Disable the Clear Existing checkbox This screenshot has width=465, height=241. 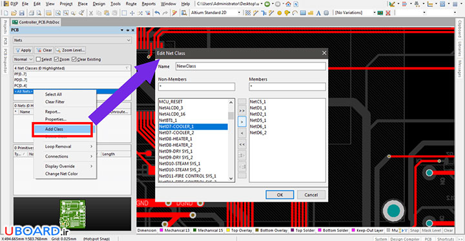coord(74,59)
